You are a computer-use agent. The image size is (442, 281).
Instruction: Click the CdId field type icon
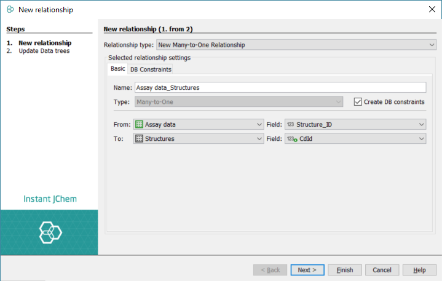pos(291,139)
